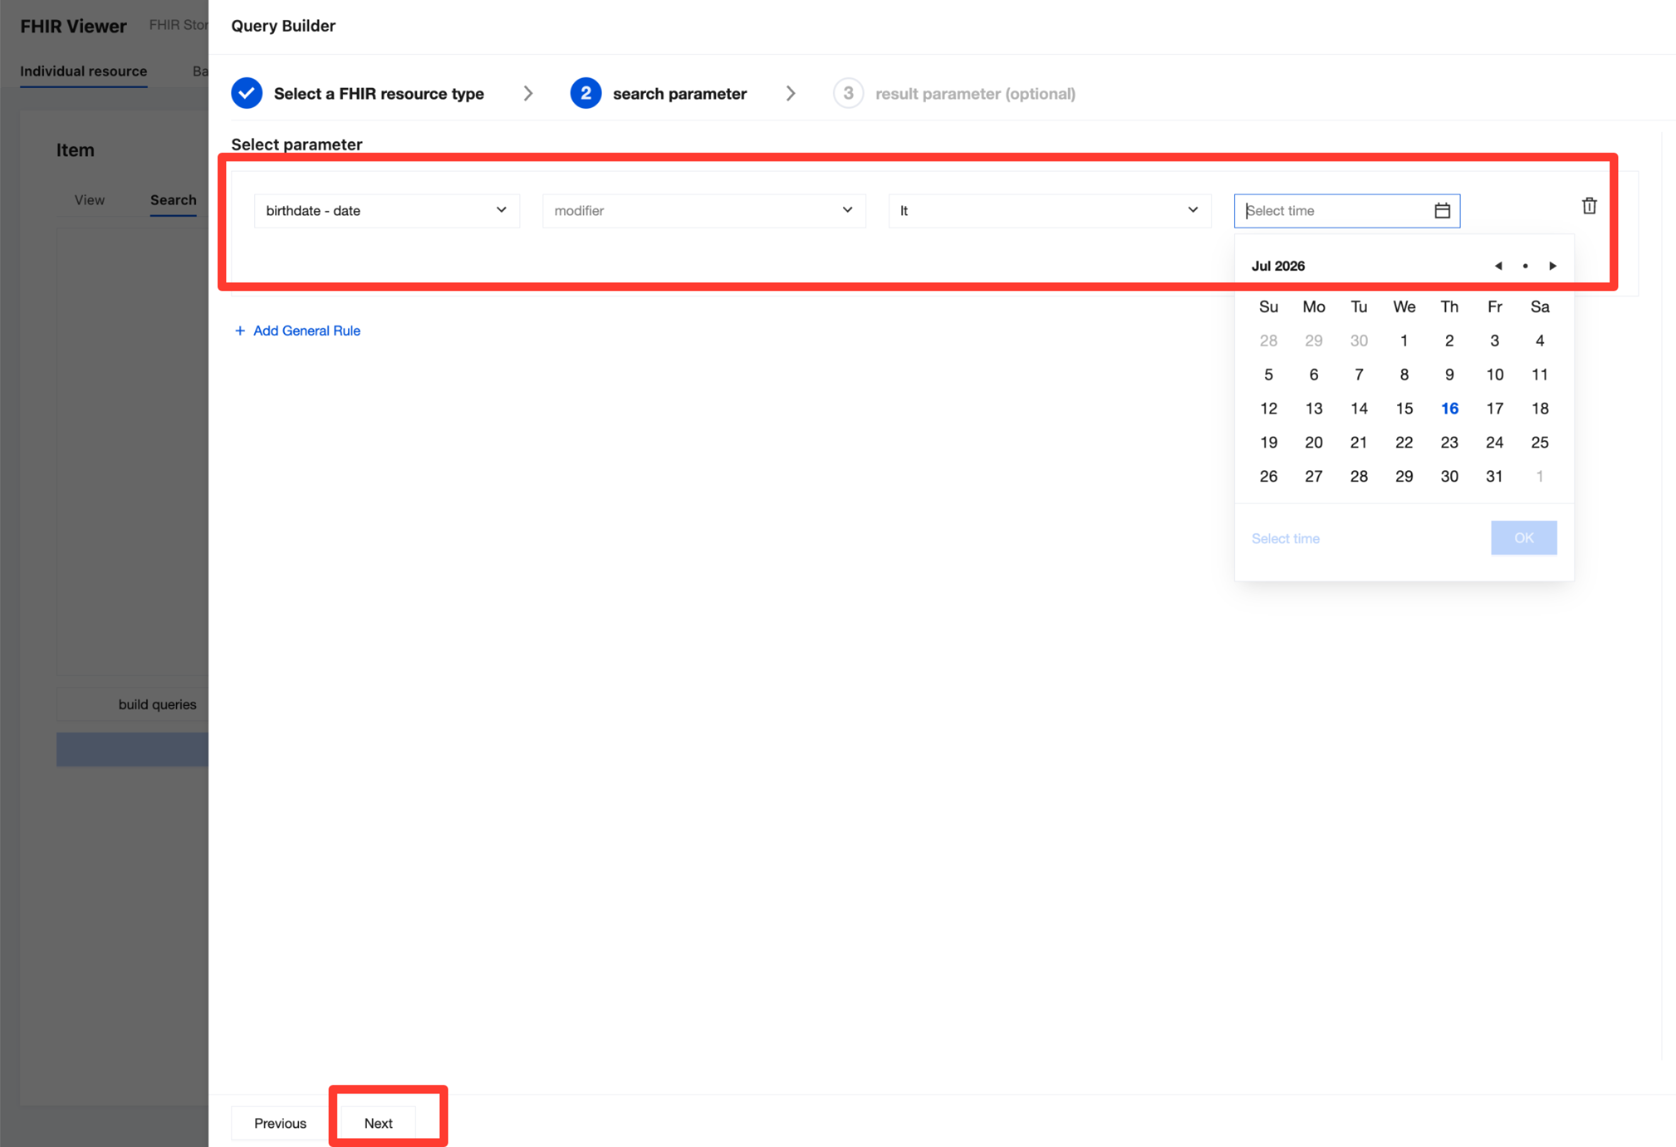Choose greyed June 29 in the calendar

coord(1314,341)
